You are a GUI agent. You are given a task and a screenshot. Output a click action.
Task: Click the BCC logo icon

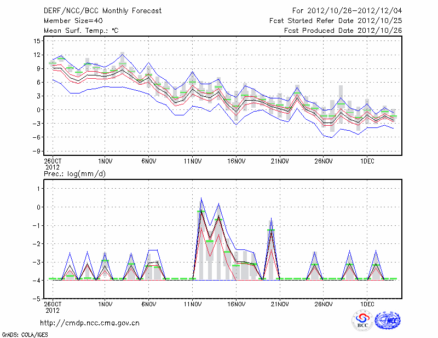pyautogui.click(x=362, y=321)
